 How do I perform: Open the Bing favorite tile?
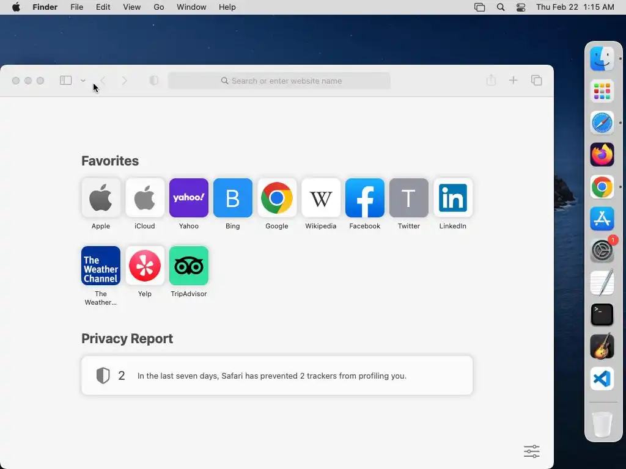[x=233, y=198]
